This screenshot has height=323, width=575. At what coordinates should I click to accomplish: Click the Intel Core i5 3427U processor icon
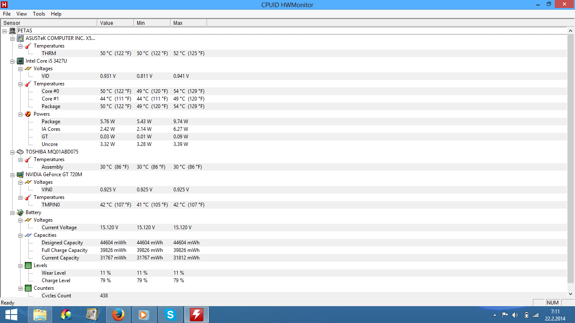[x=20, y=61]
